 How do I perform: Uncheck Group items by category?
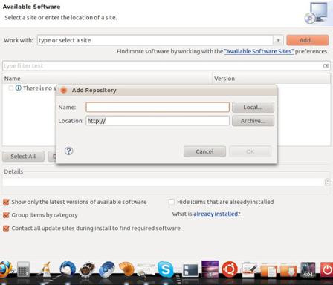pyautogui.click(x=6, y=215)
